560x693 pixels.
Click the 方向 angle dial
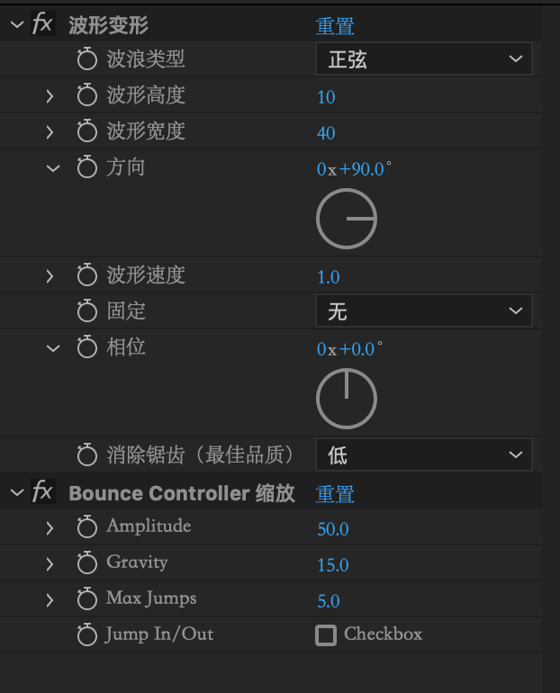pos(347,219)
